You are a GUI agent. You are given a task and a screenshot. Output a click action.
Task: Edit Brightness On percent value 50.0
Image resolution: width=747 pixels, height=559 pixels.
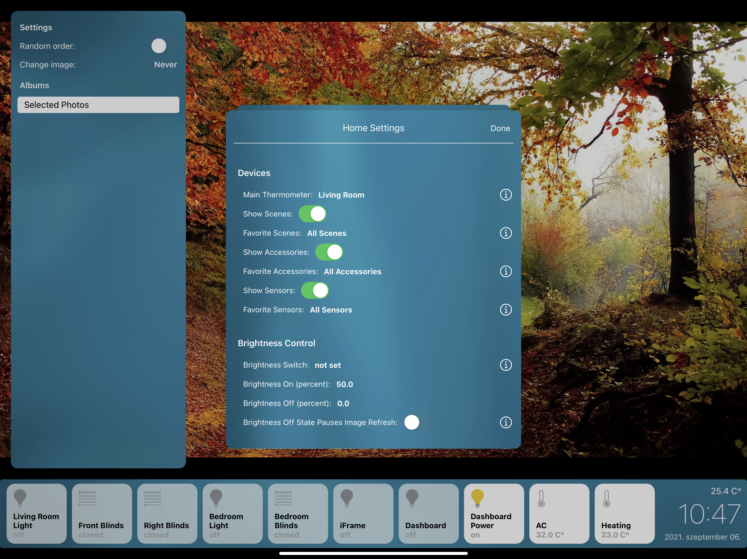point(345,384)
